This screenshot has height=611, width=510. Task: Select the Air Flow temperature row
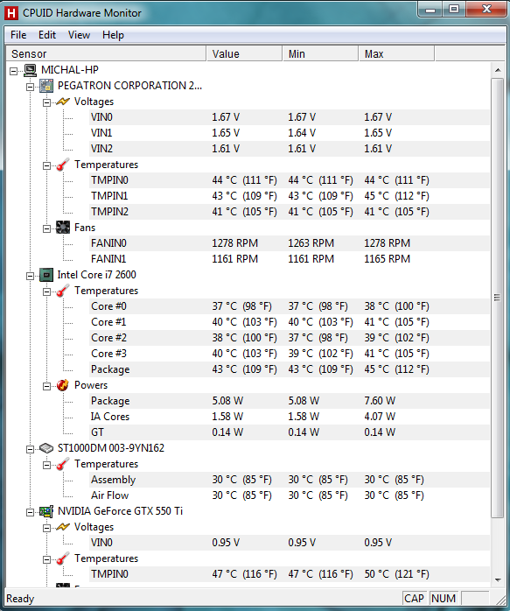290,495
